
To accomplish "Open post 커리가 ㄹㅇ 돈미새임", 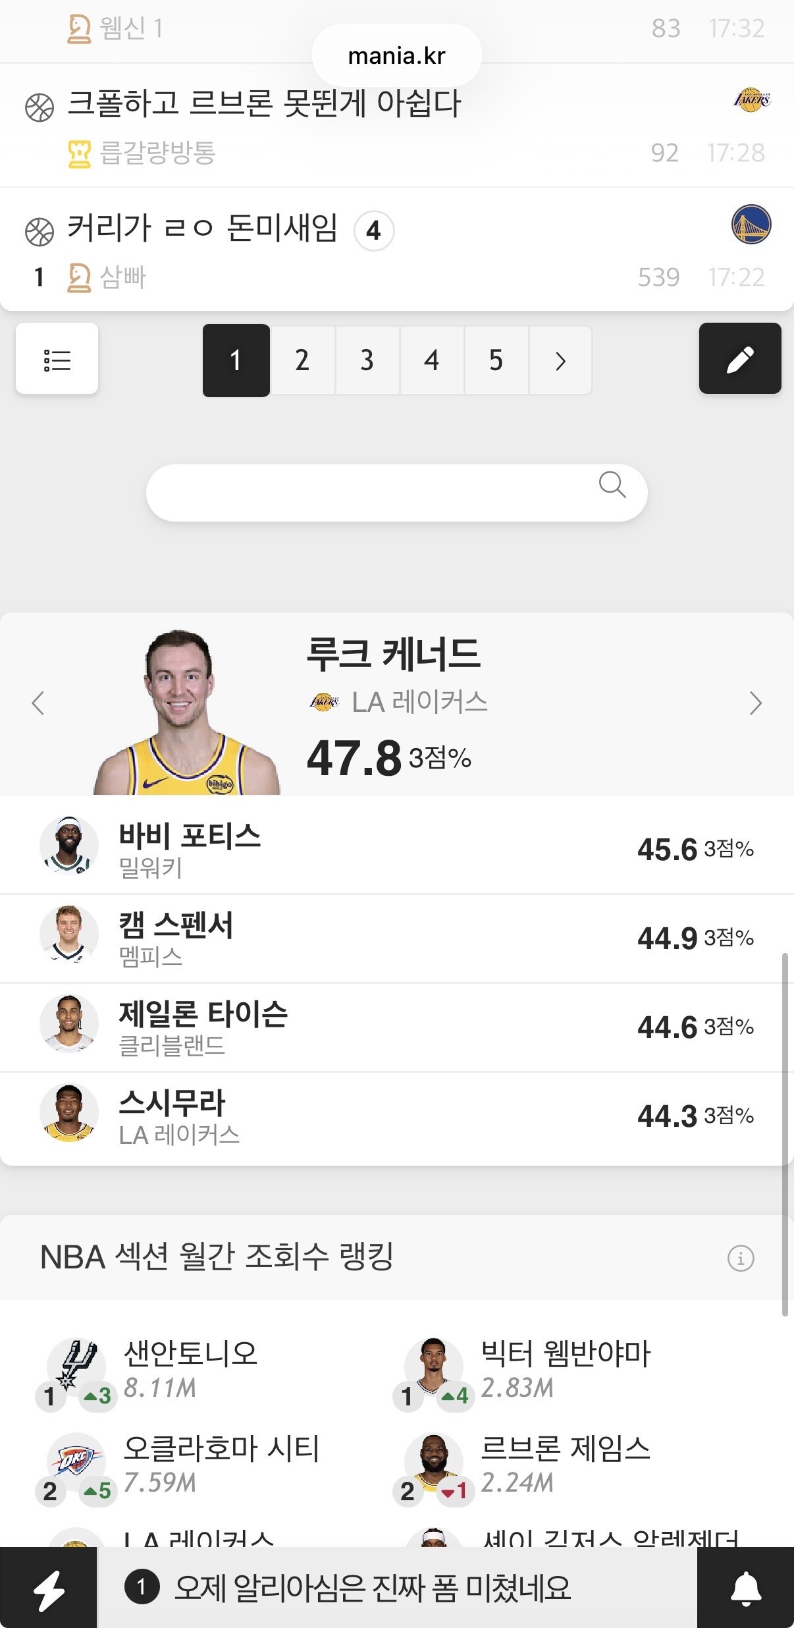I will [x=203, y=228].
